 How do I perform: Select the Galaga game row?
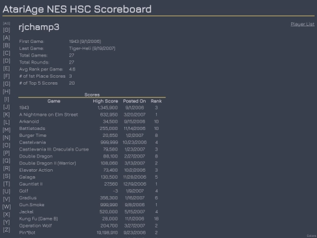(x=27, y=177)
